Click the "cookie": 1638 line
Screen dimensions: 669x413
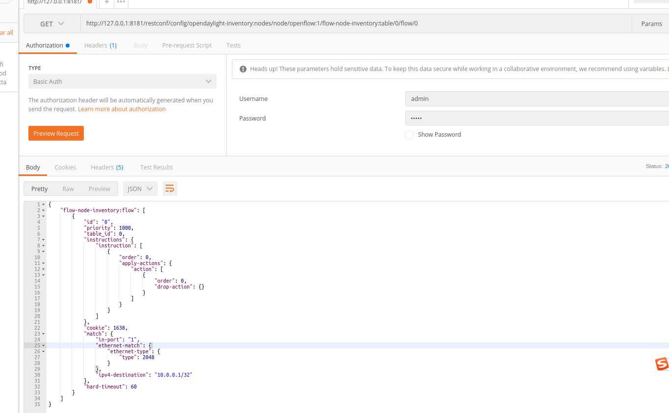click(106, 328)
